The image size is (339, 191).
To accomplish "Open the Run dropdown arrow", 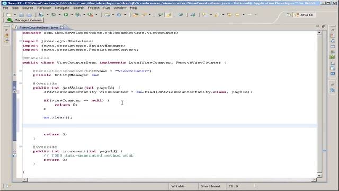I will 72,15.
